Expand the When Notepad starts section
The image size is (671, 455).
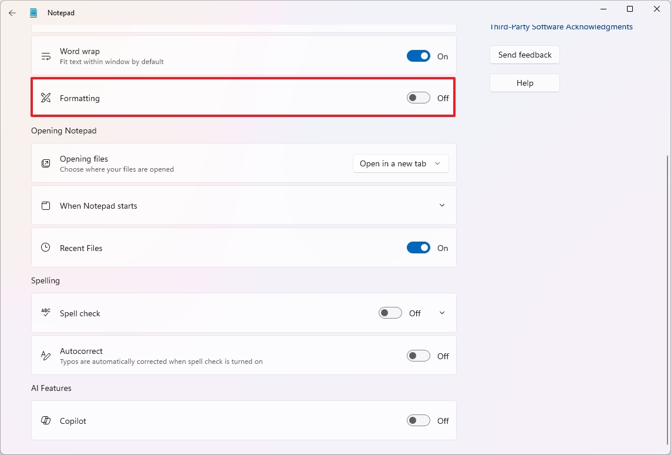pos(442,205)
